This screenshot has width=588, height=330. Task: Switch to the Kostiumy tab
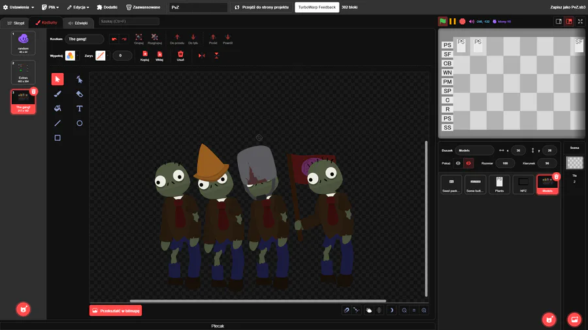(46, 23)
